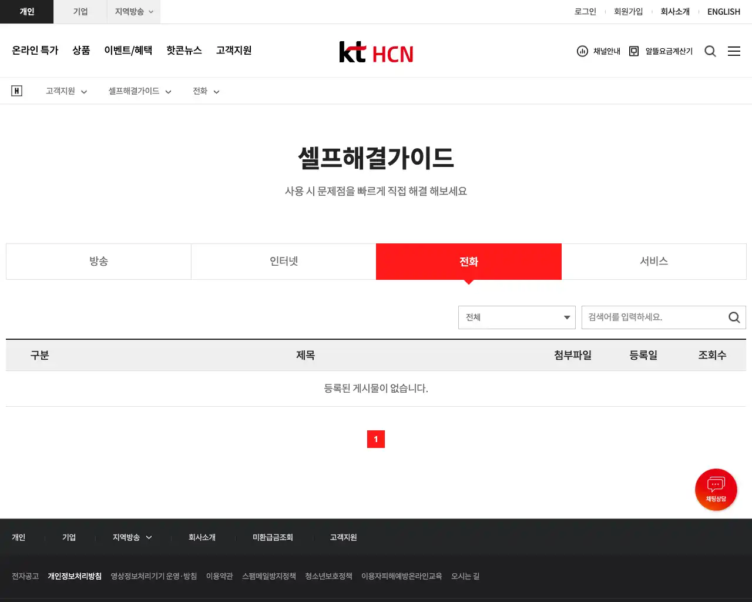Open the 상품 menu

tap(81, 51)
